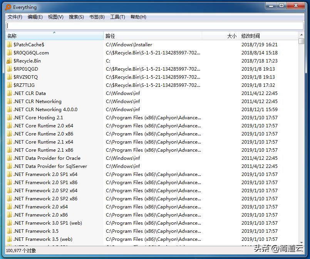This screenshot has height=259, width=310.
Task: Sort results by 修改时间 column header
Action: pyautogui.click(x=268, y=36)
